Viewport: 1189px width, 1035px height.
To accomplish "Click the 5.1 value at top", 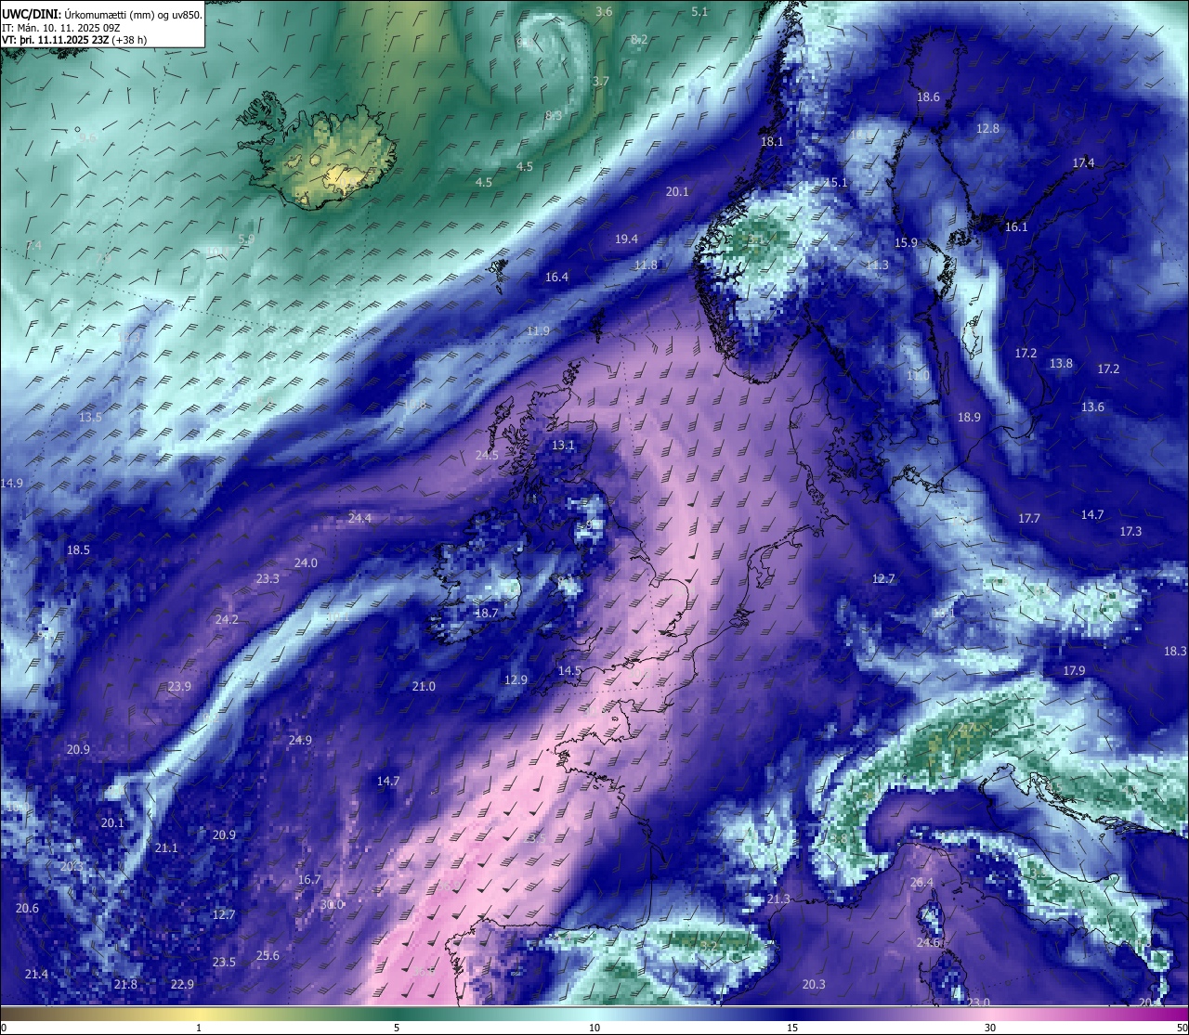I will pos(699,11).
